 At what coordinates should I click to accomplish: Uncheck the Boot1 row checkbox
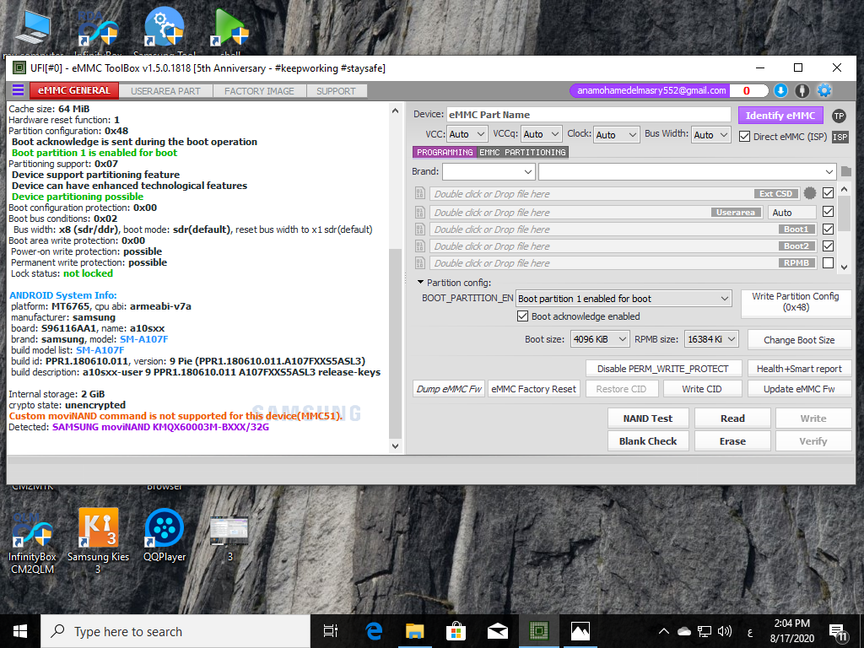click(x=828, y=229)
